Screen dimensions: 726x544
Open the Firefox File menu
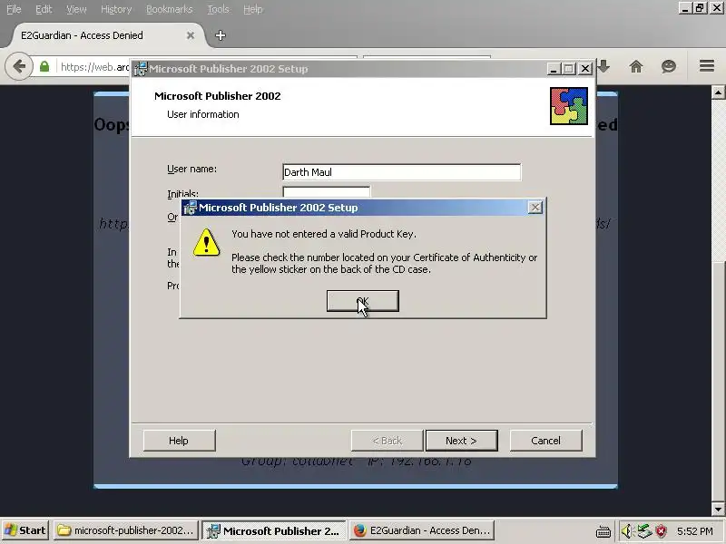pyautogui.click(x=14, y=9)
